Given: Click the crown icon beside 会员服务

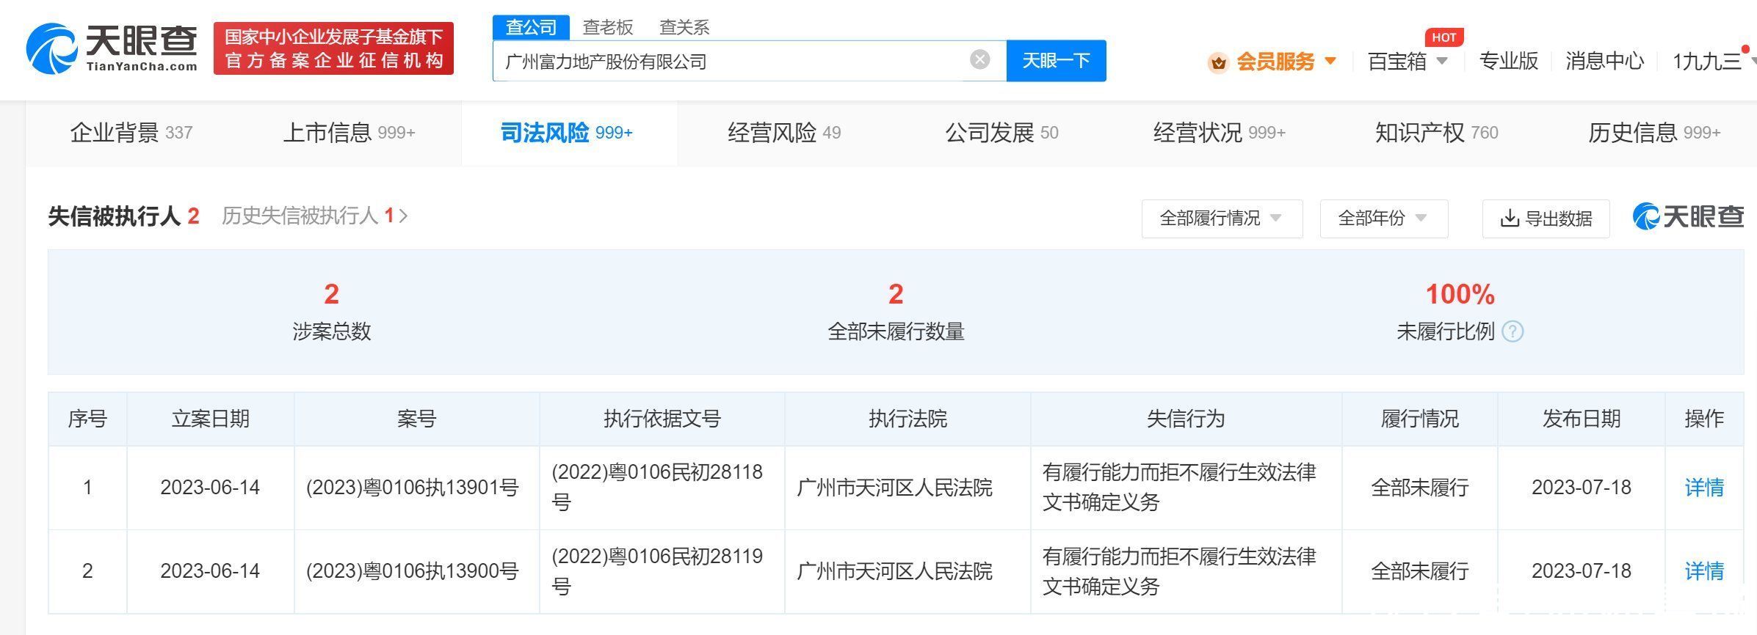Looking at the screenshot, I should (1218, 62).
